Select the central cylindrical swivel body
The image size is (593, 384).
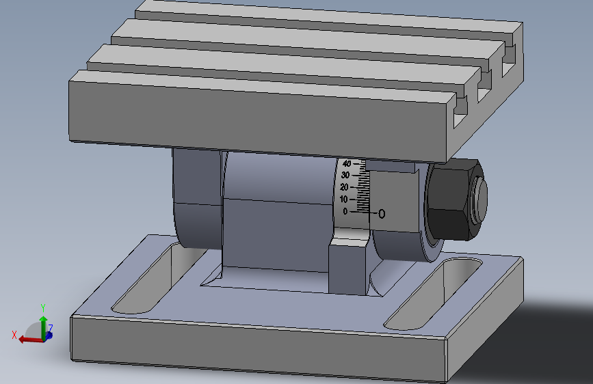point(278,212)
